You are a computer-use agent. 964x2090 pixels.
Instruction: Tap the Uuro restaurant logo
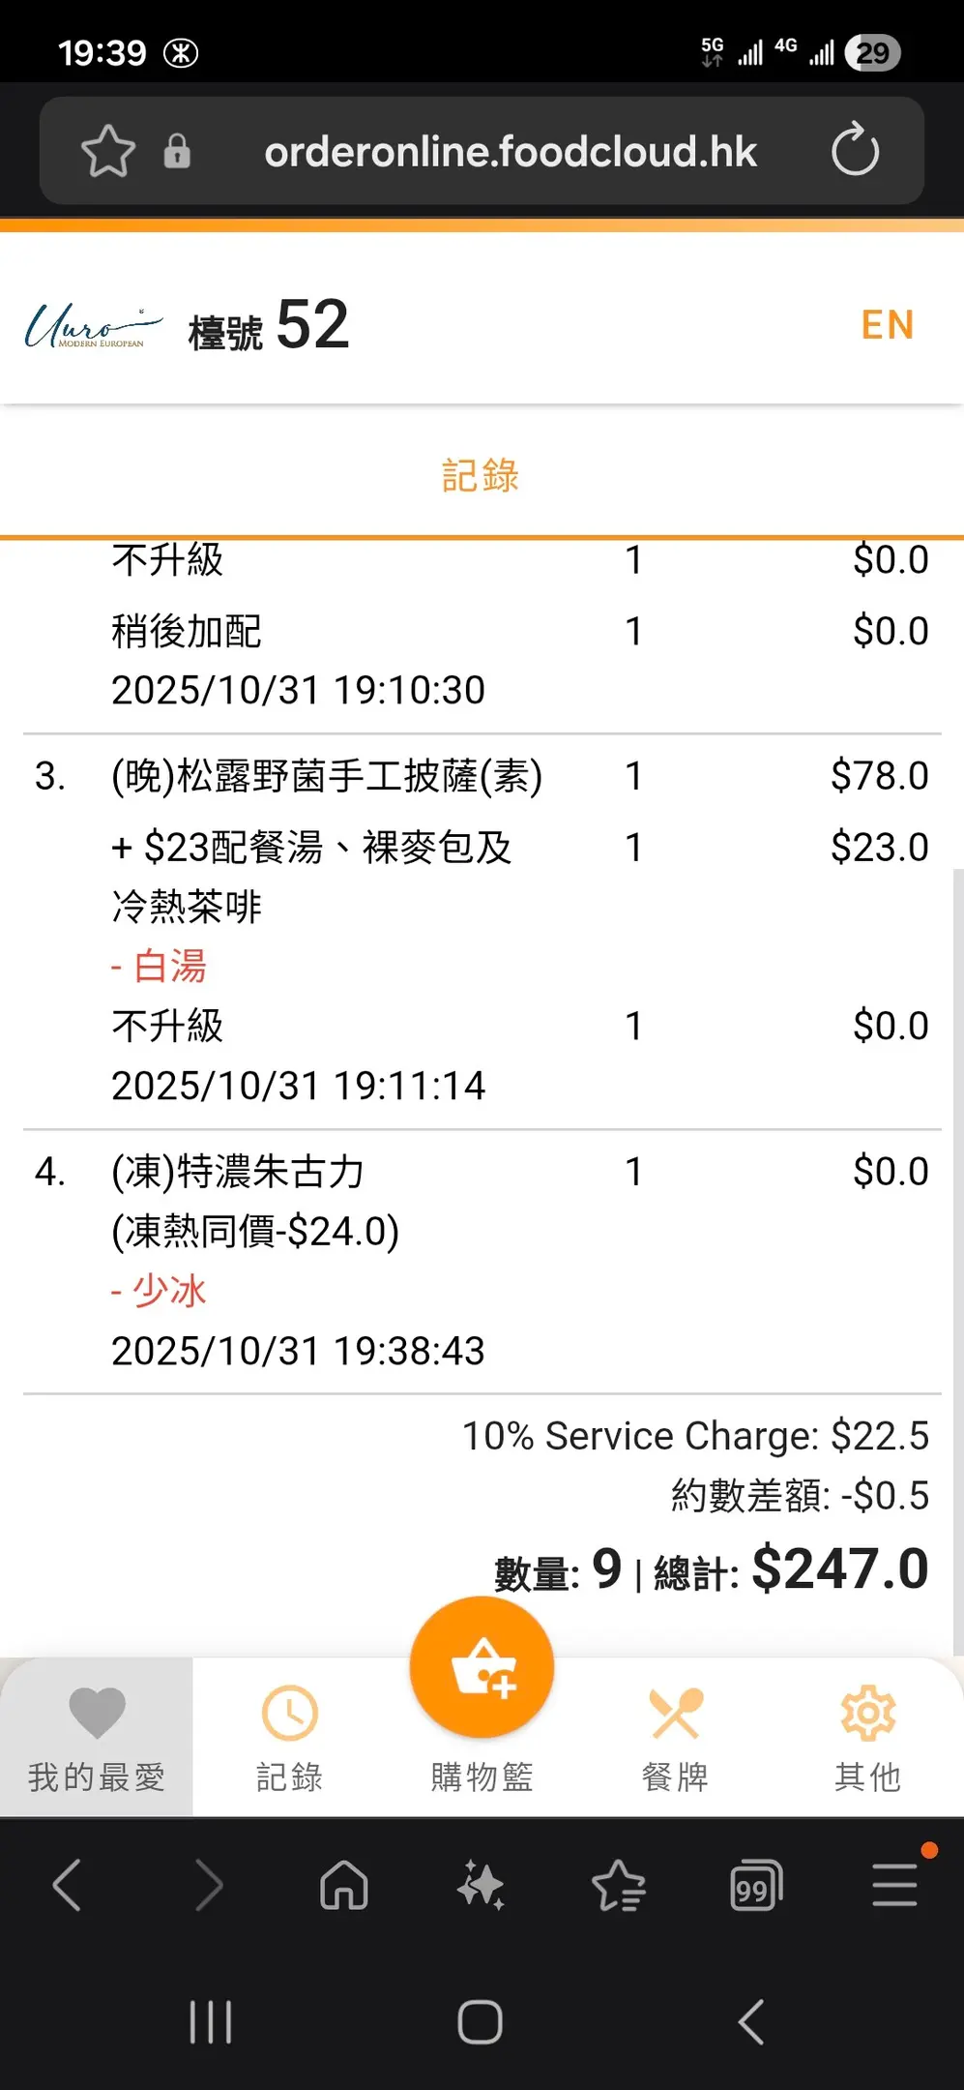[93, 327]
